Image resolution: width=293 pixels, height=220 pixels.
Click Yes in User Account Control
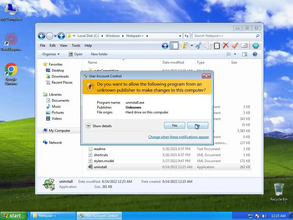(x=175, y=125)
